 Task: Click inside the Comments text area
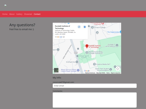click(x=95, y=100)
